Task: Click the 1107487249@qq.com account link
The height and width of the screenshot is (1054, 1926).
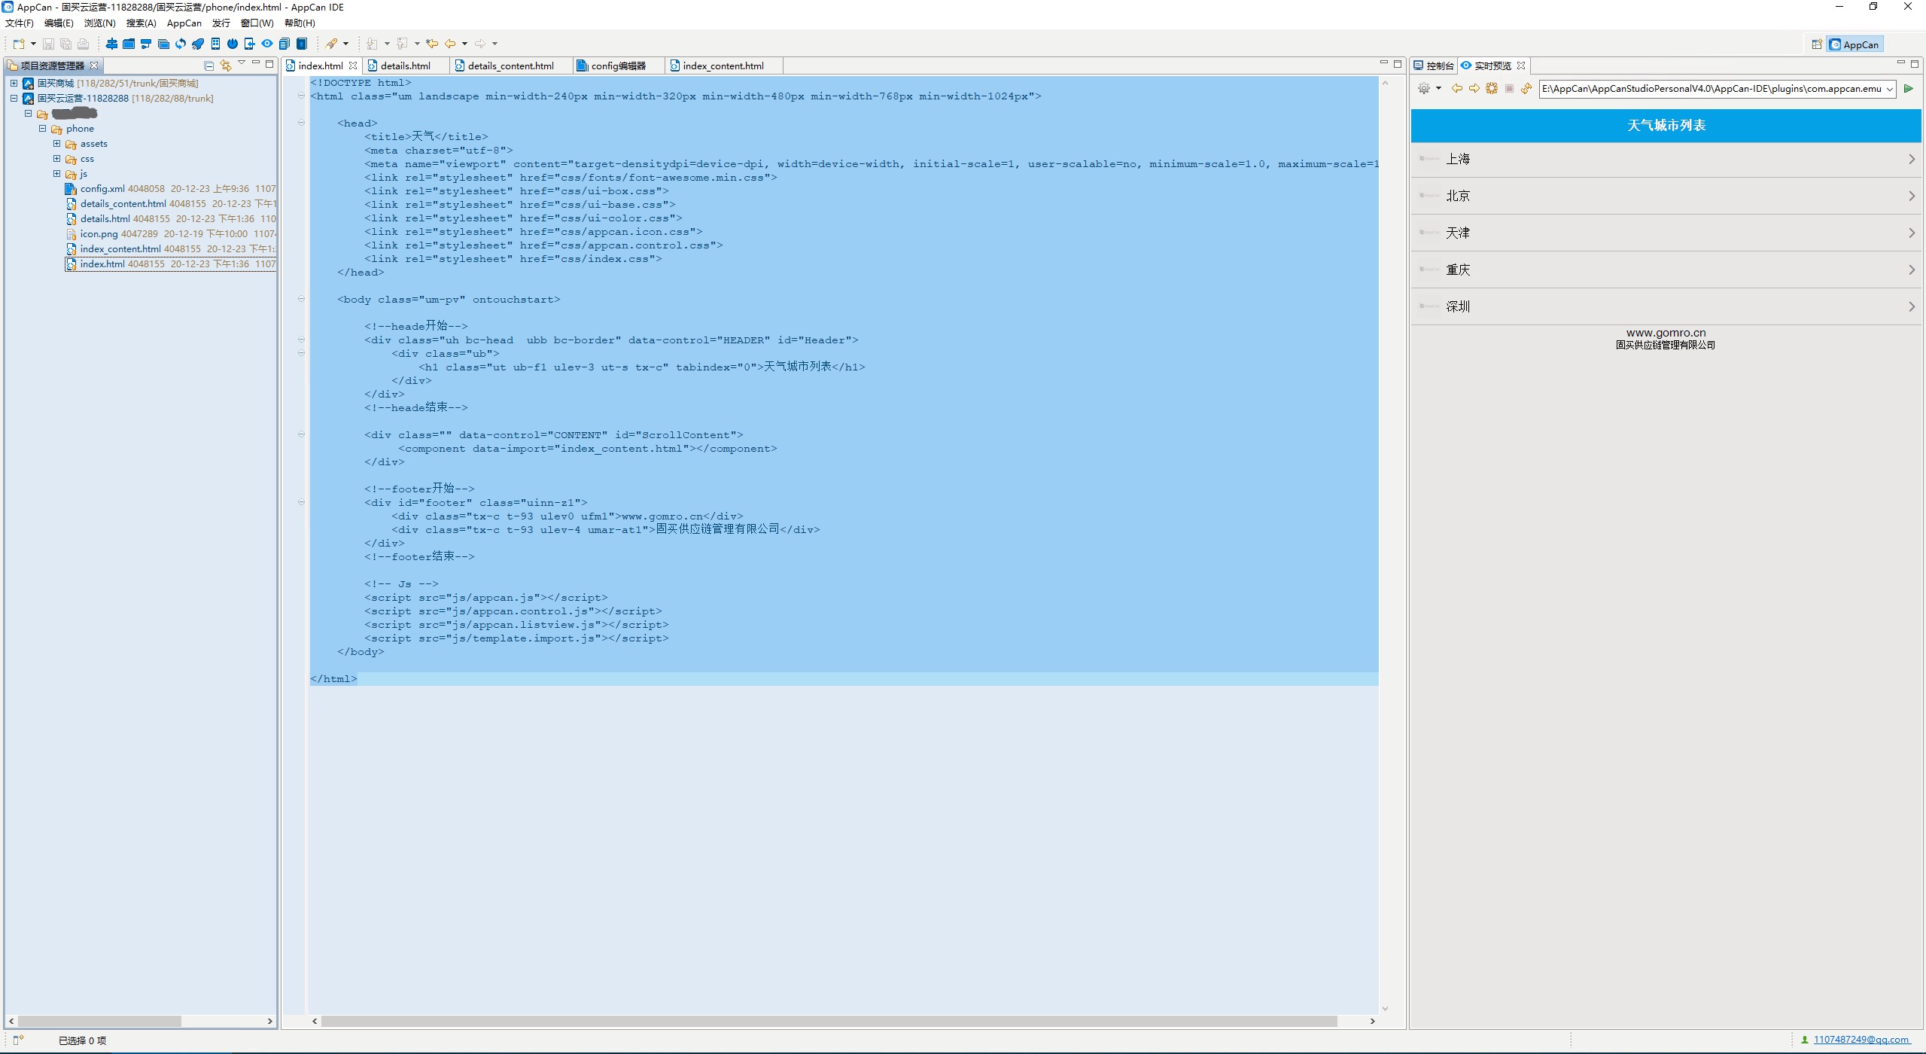Action: pos(1861,1040)
